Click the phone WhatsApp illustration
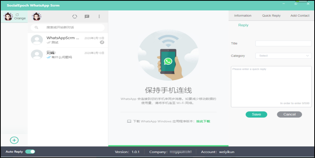The image size is (315, 158). [168, 55]
